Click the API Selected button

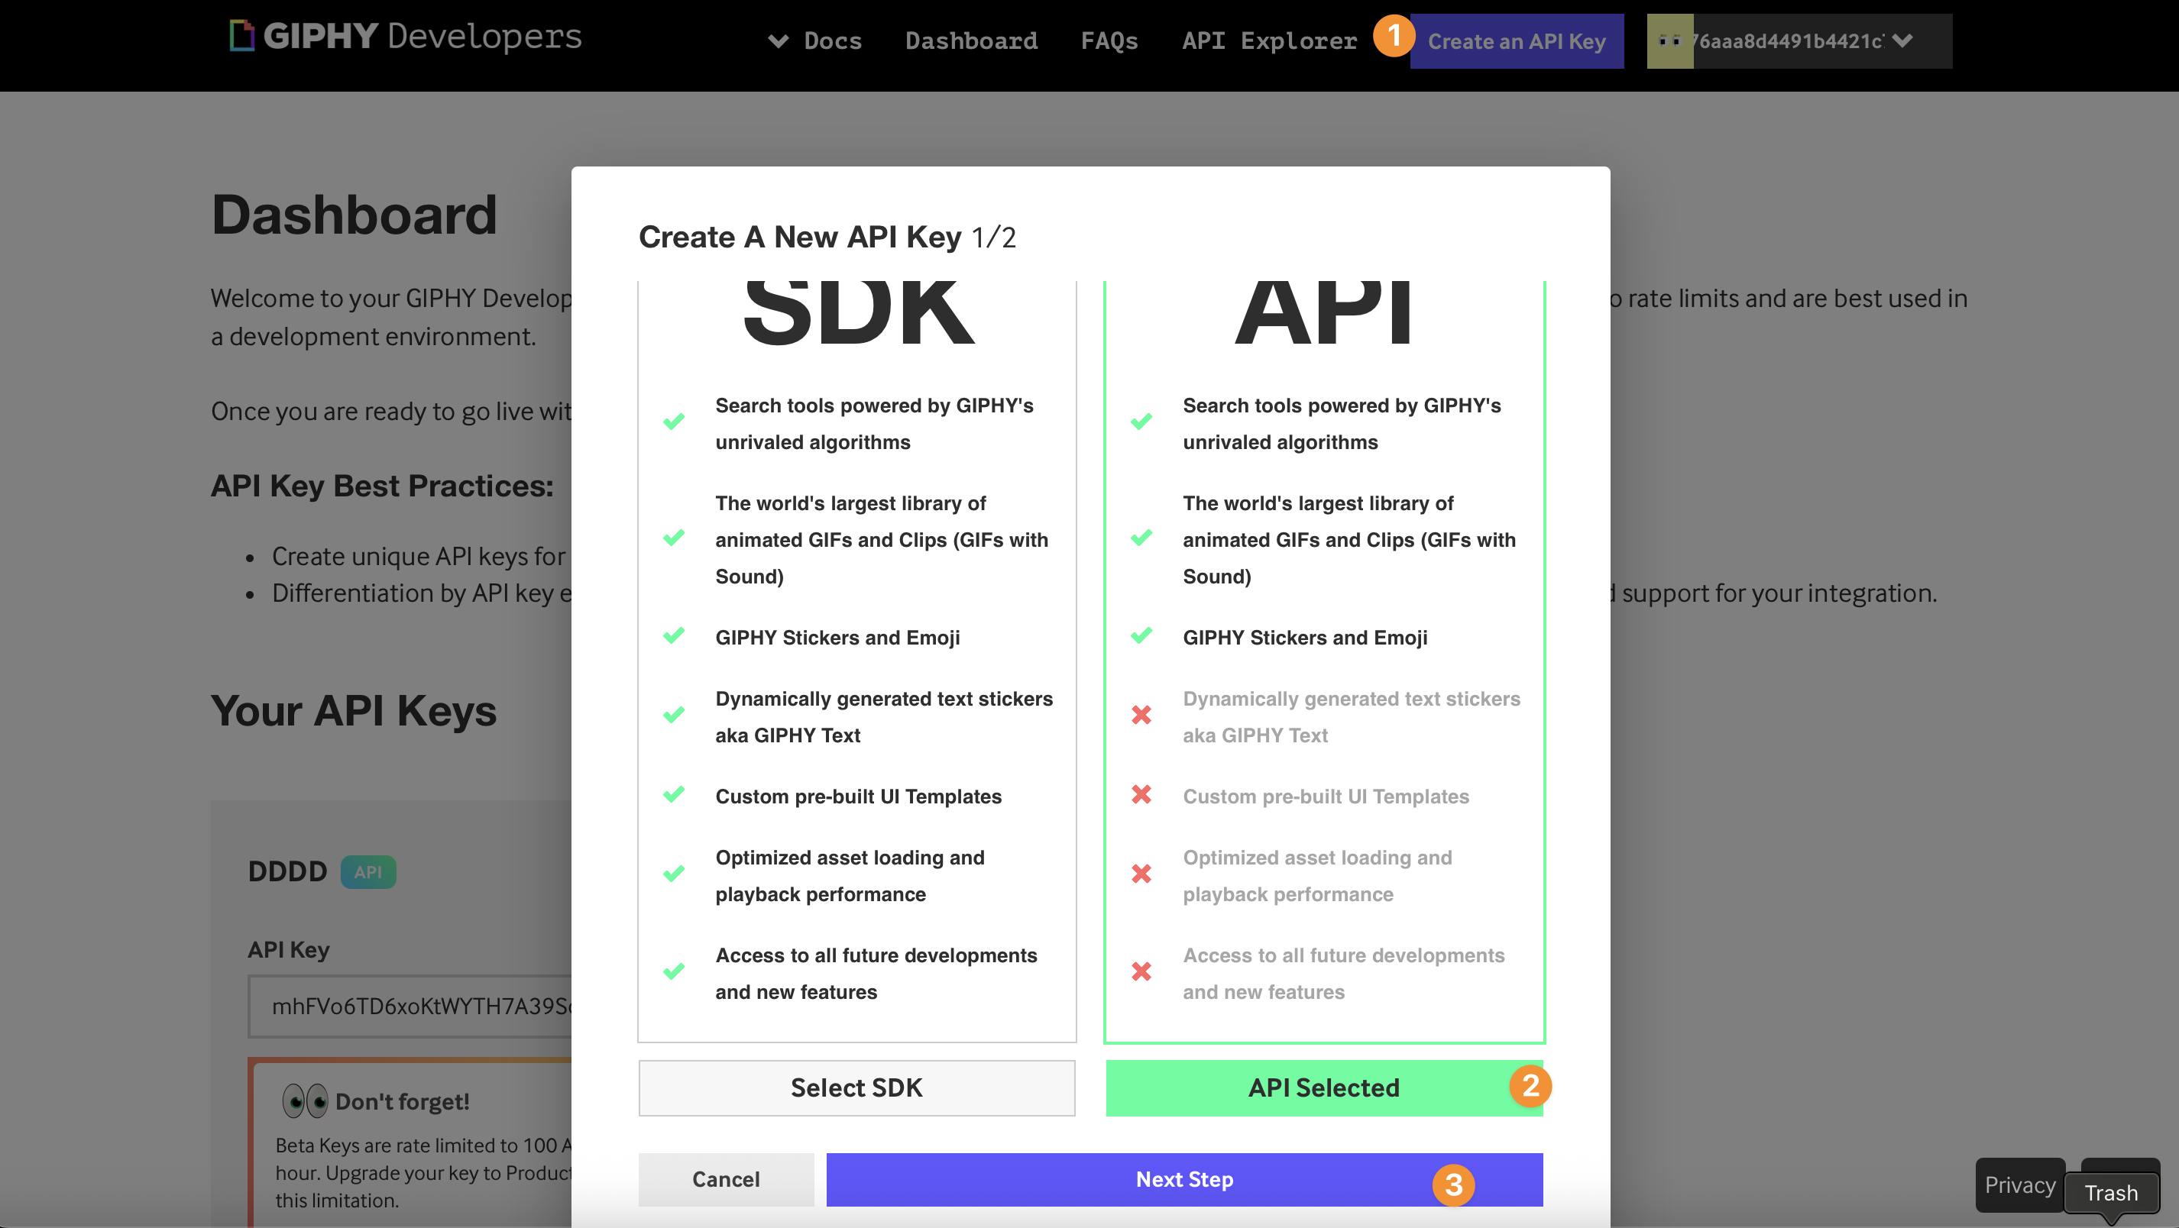pos(1324,1087)
